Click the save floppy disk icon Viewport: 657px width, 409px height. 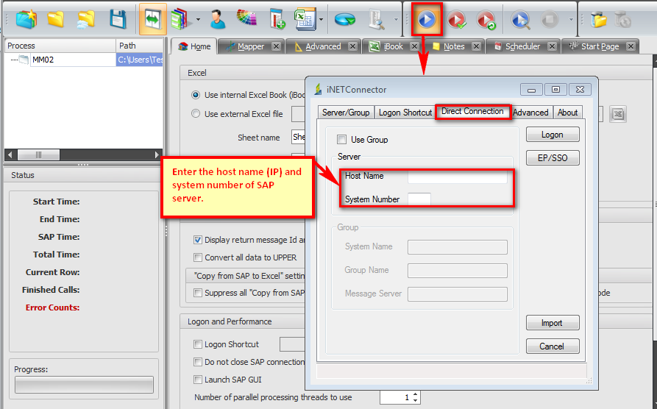(118, 19)
